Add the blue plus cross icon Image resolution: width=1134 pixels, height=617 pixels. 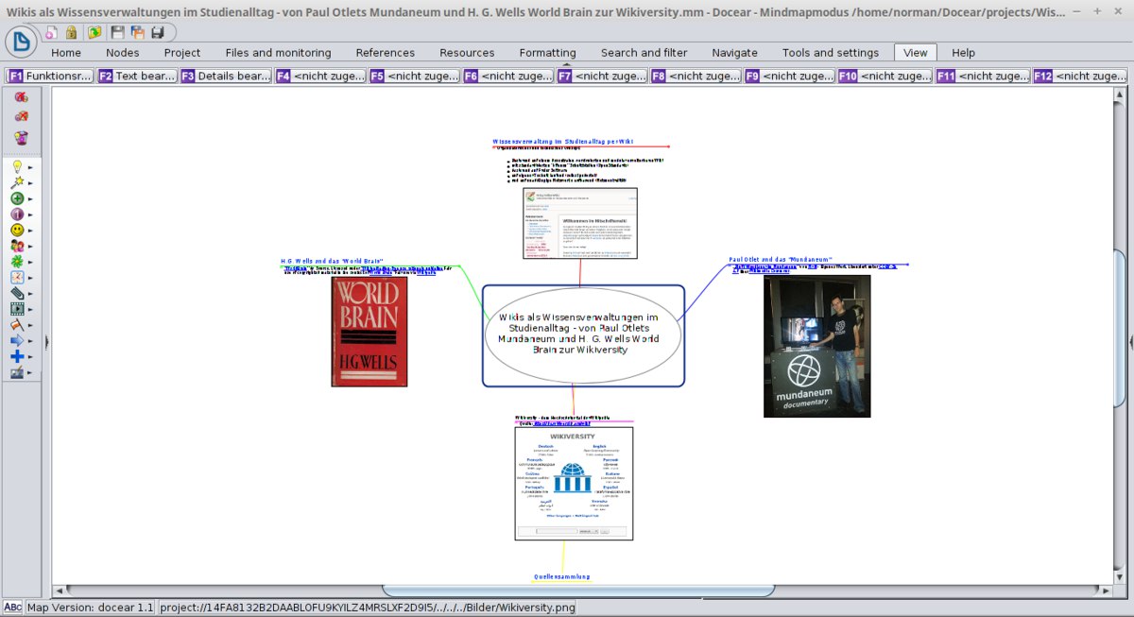pyautogui.click(x=17, y=357)
